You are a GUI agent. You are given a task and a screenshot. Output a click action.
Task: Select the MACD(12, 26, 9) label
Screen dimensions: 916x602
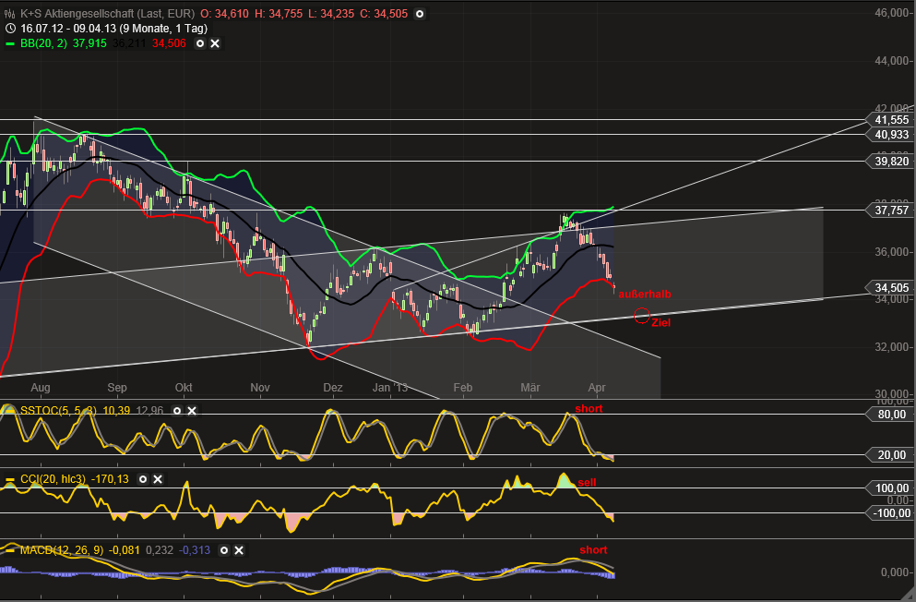pos(62,550)
